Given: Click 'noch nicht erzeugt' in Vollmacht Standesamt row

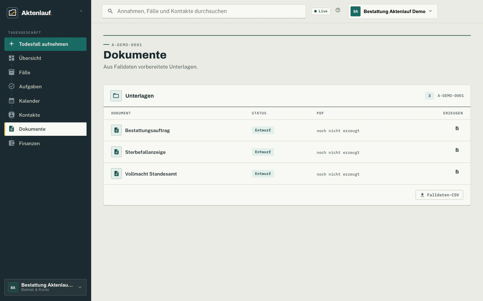Looking at the screenshot, I should coord(338,174).
